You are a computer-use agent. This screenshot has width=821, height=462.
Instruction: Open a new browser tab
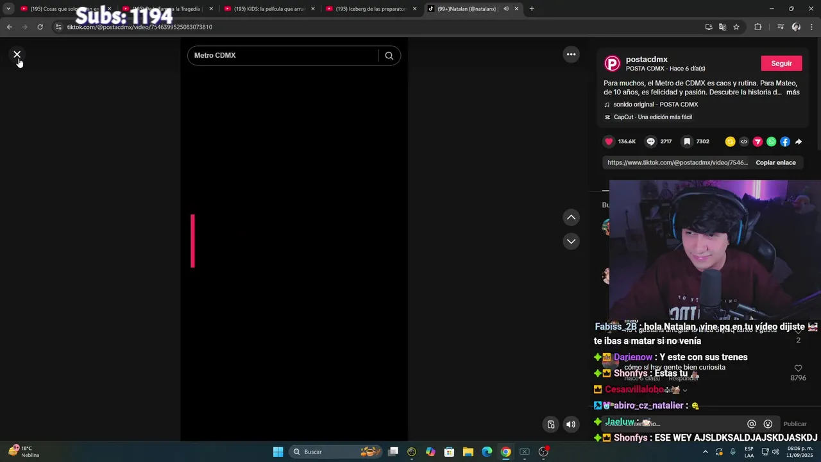click(x=532, y=9)
